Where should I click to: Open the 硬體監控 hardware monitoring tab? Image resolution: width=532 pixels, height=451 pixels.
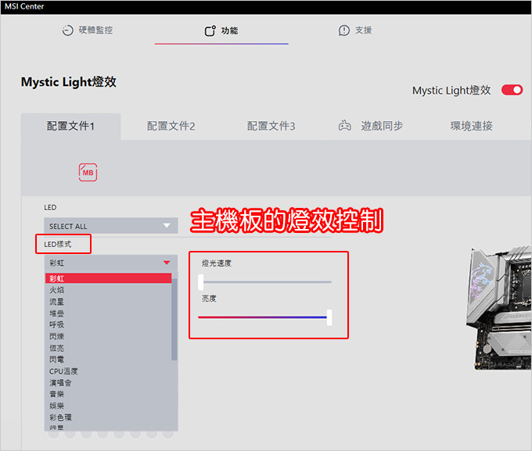point(87,30)
